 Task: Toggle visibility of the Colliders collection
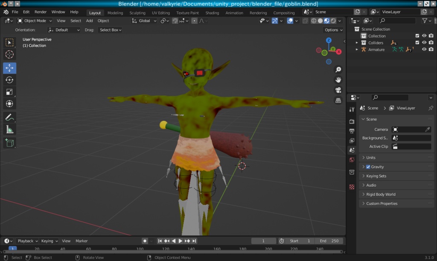click(424, 43)
